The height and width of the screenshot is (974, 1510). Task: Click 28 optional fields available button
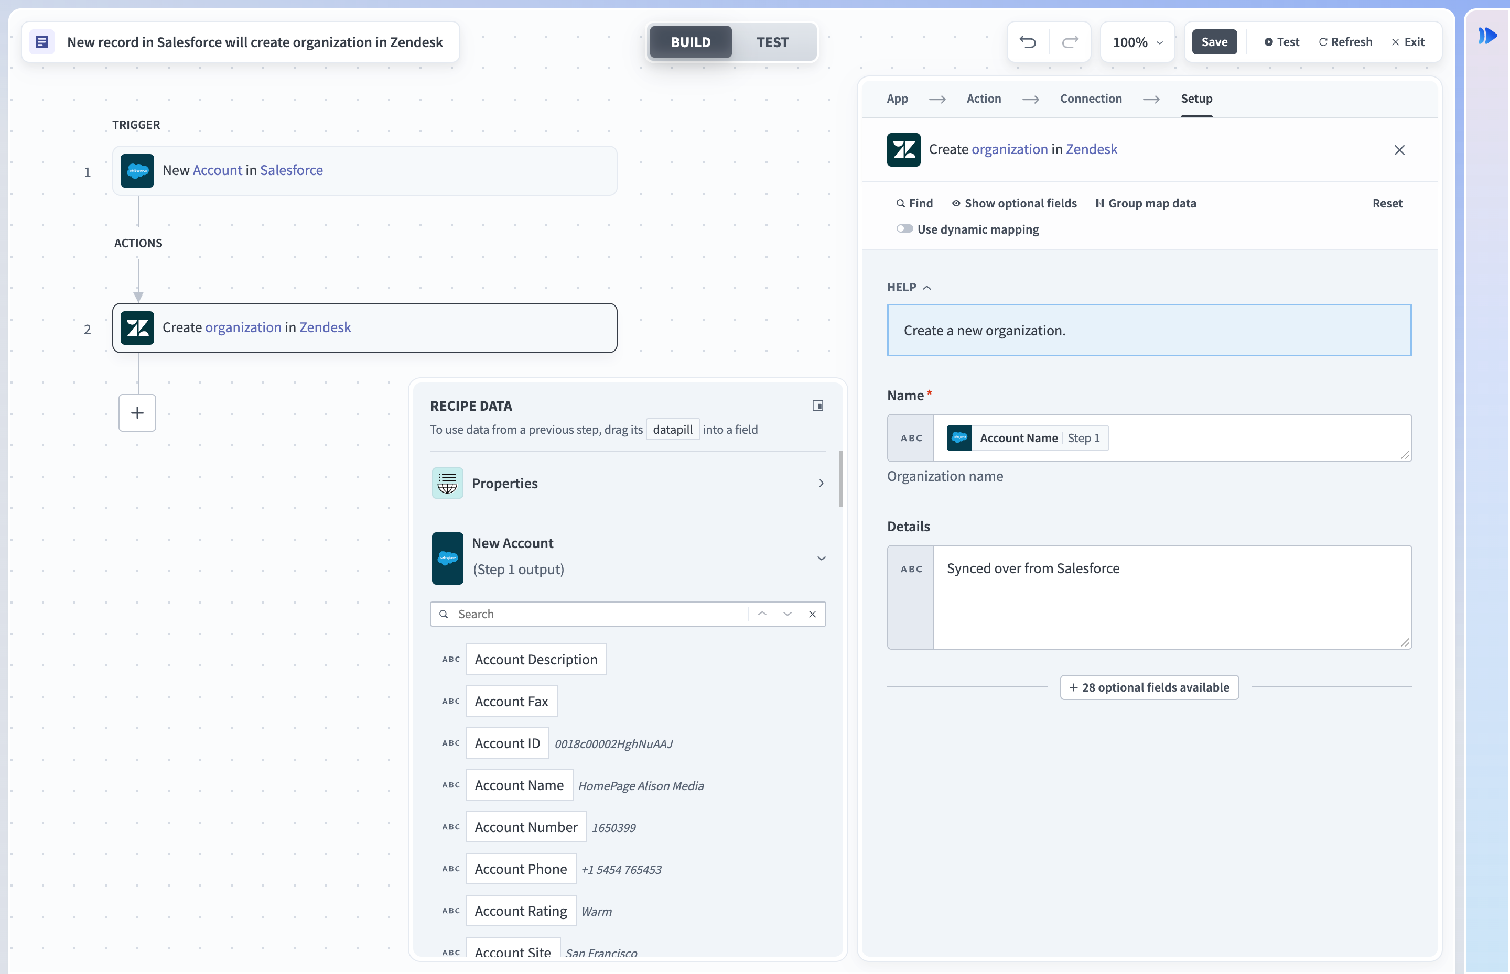coord(1149,687)
